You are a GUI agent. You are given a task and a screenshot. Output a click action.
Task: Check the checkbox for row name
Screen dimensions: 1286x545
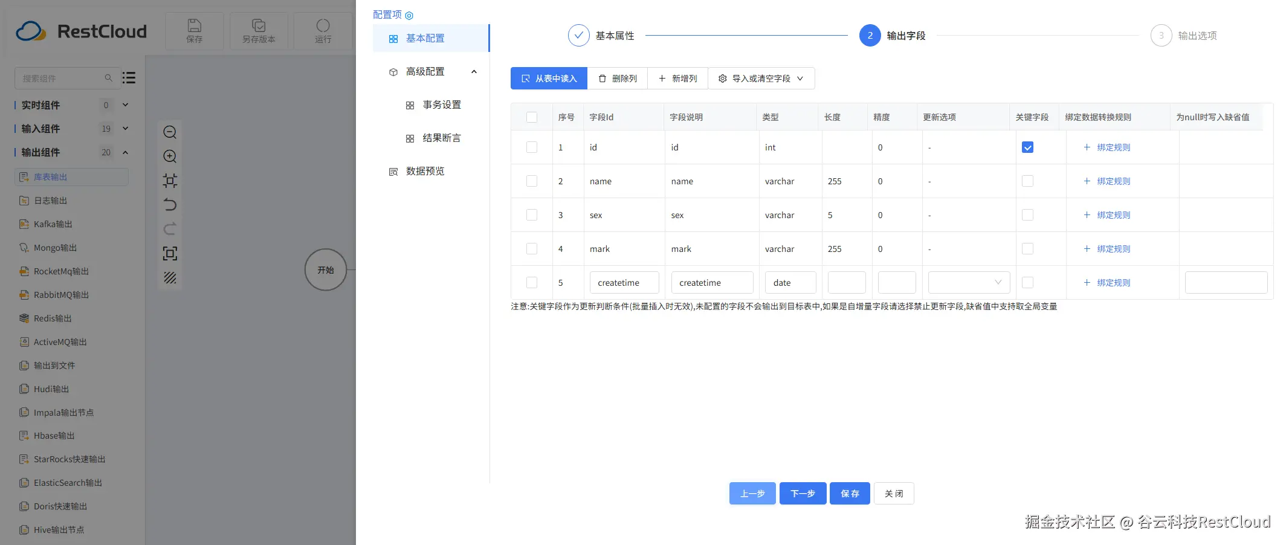point(532,181)
